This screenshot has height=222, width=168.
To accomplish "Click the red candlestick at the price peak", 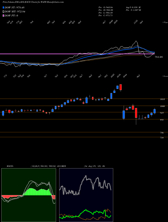I will pos(121,87).
